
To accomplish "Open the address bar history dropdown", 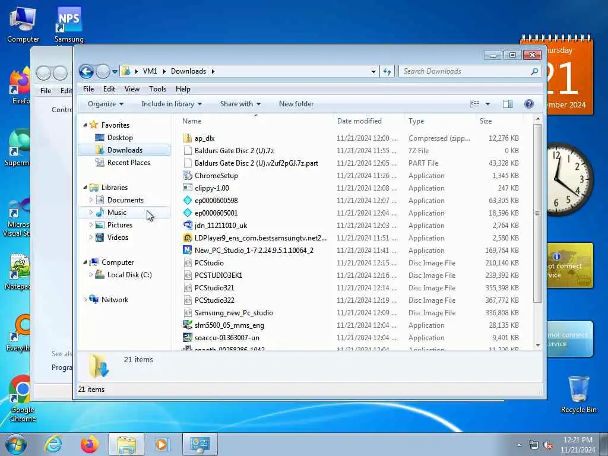I will 373,71.
